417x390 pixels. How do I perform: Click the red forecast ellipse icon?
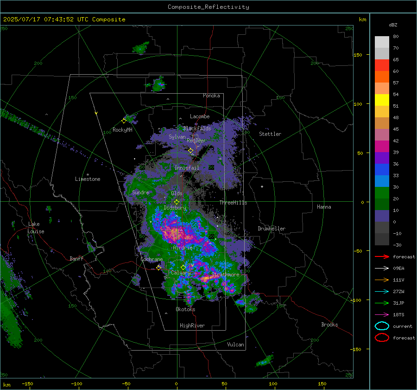382,338
